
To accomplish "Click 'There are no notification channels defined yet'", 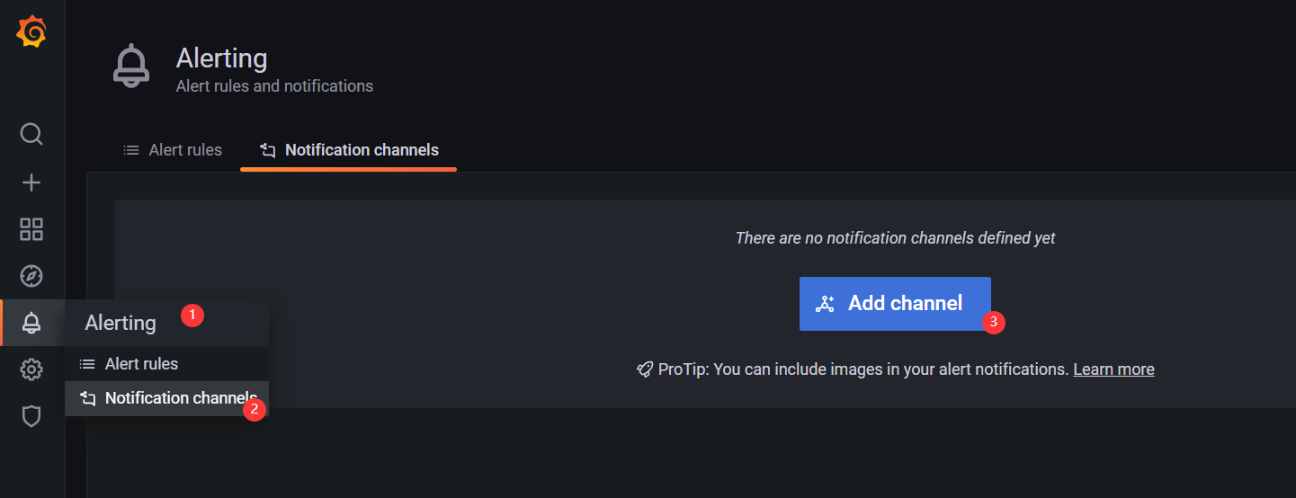I will [x=895, y=238].
